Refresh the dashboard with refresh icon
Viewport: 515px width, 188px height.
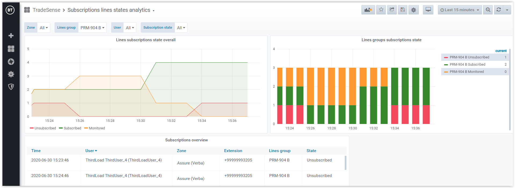(x=498, y=10)
